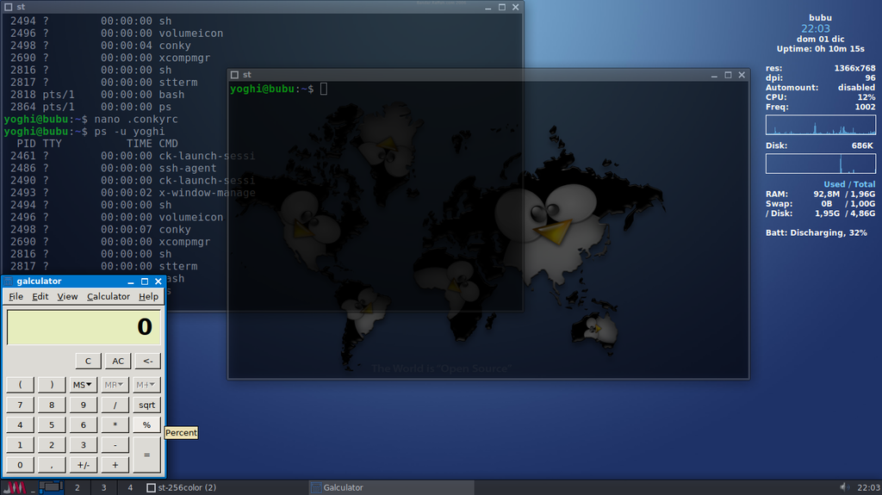
Task: Click the front st terminal window icon
Action: [234, 75]
